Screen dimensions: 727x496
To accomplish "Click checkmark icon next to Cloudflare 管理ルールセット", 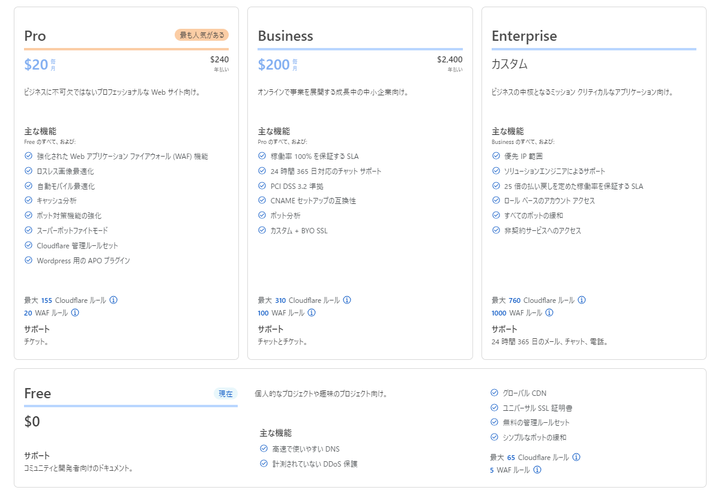I will coord(28,245).
